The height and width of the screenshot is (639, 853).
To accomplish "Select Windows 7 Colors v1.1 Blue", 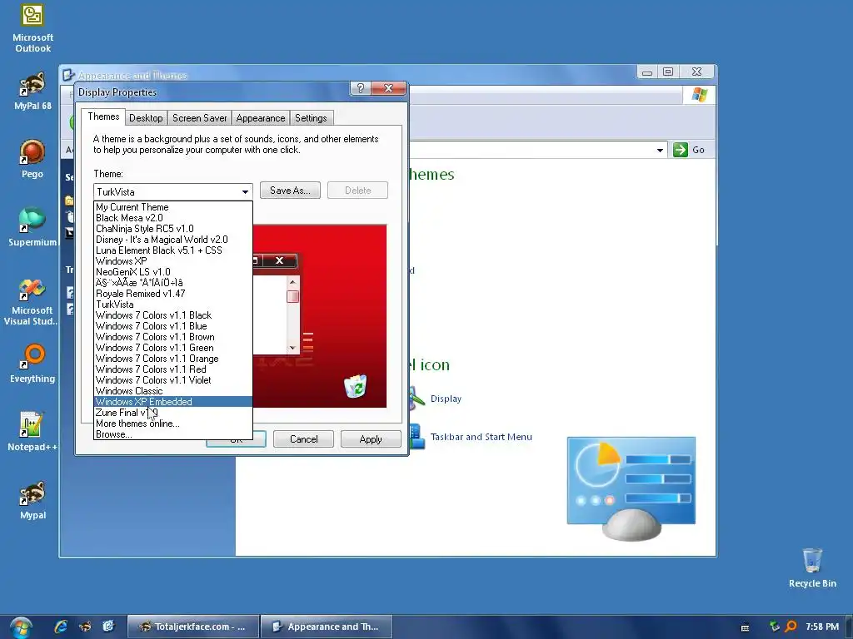I will [x=173, y=326].
